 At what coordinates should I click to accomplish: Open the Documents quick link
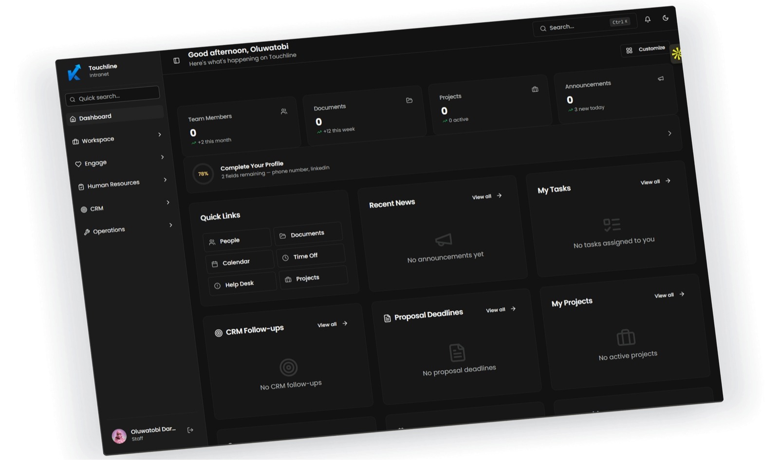pyautogui.click(x=308, y=234)
